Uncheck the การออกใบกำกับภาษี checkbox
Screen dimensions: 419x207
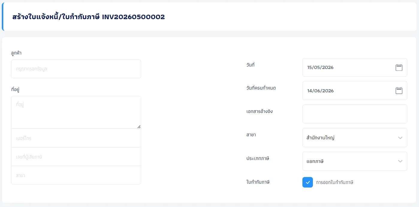click(308, 182)
